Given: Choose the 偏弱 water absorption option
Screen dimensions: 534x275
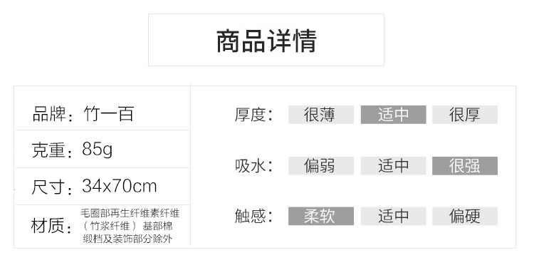Looking at the screenshot, I should click(x=321, y=165).
